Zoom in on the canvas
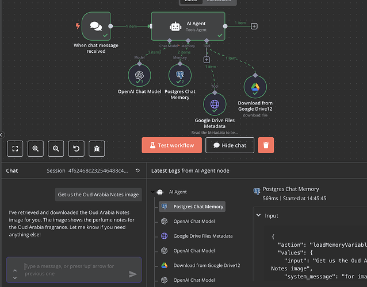The height and width of the screenshot is (287, 367). point(35,149)
